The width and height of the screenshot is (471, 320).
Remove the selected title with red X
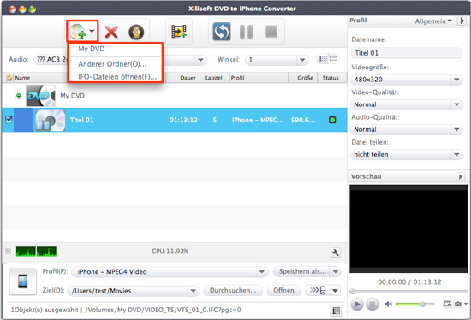[x=111, y=32]
